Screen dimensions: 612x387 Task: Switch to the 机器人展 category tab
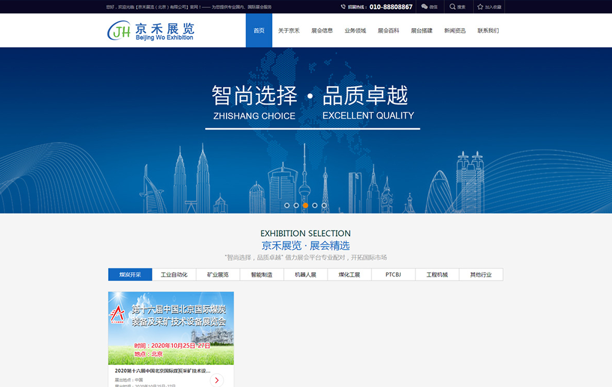point(305,275)
